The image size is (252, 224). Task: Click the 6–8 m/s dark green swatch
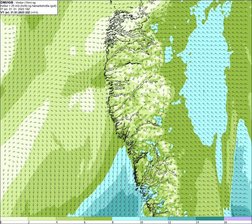[98, 218]
